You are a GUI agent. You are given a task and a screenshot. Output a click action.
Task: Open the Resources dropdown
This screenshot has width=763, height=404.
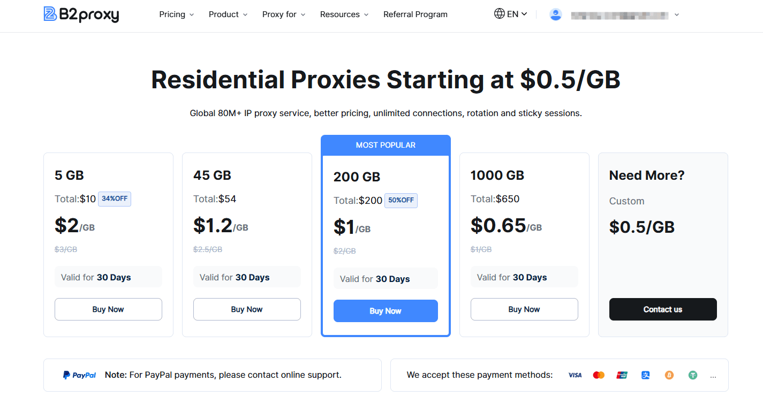344,14
